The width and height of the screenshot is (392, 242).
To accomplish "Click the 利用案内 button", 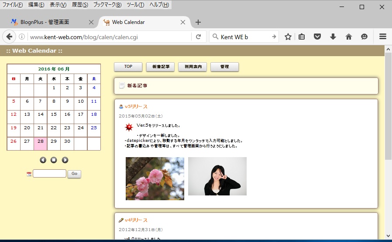I will [x=193, y=67].
